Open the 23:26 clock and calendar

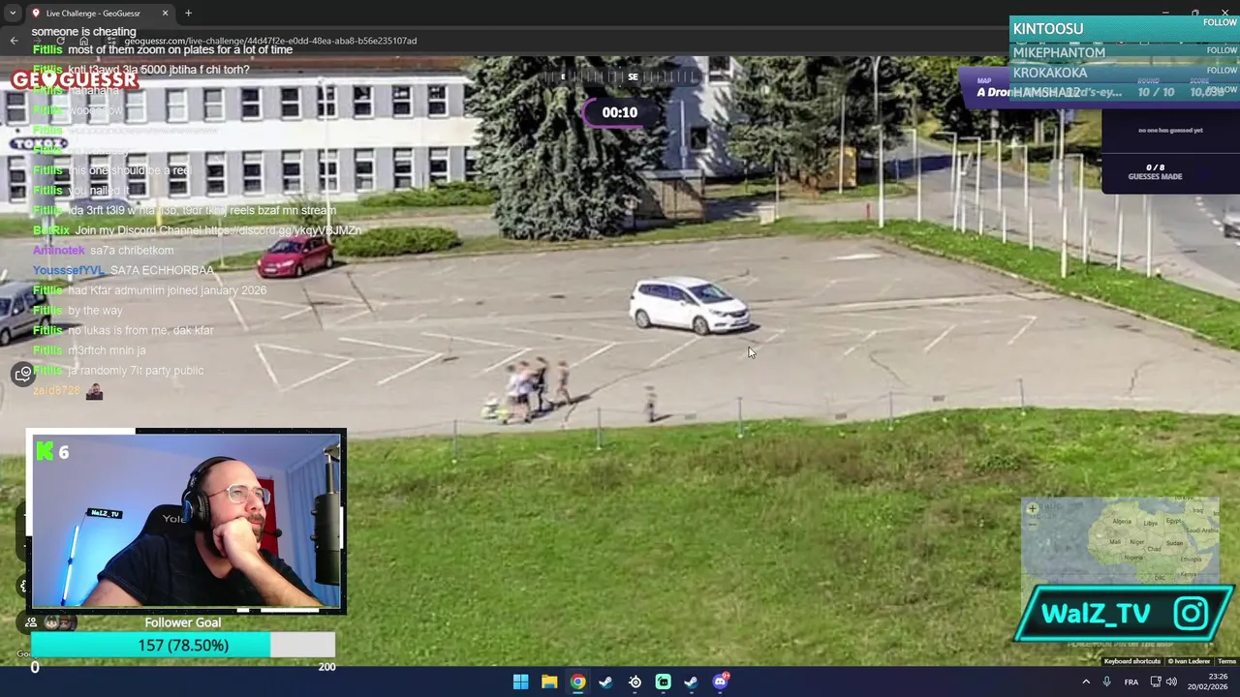point(1206,682)
